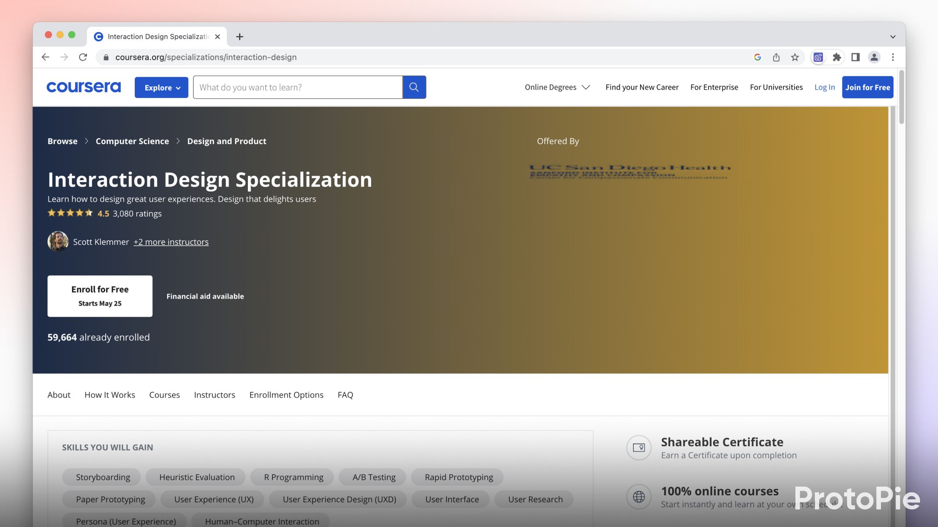
Task: Click on the search input field
Action: 297,87
